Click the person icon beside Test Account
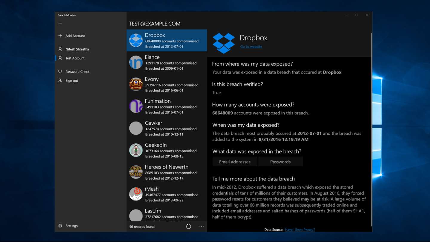Image resolution: width=430 pixels, height=242 pixels. (x=60, y=58)
